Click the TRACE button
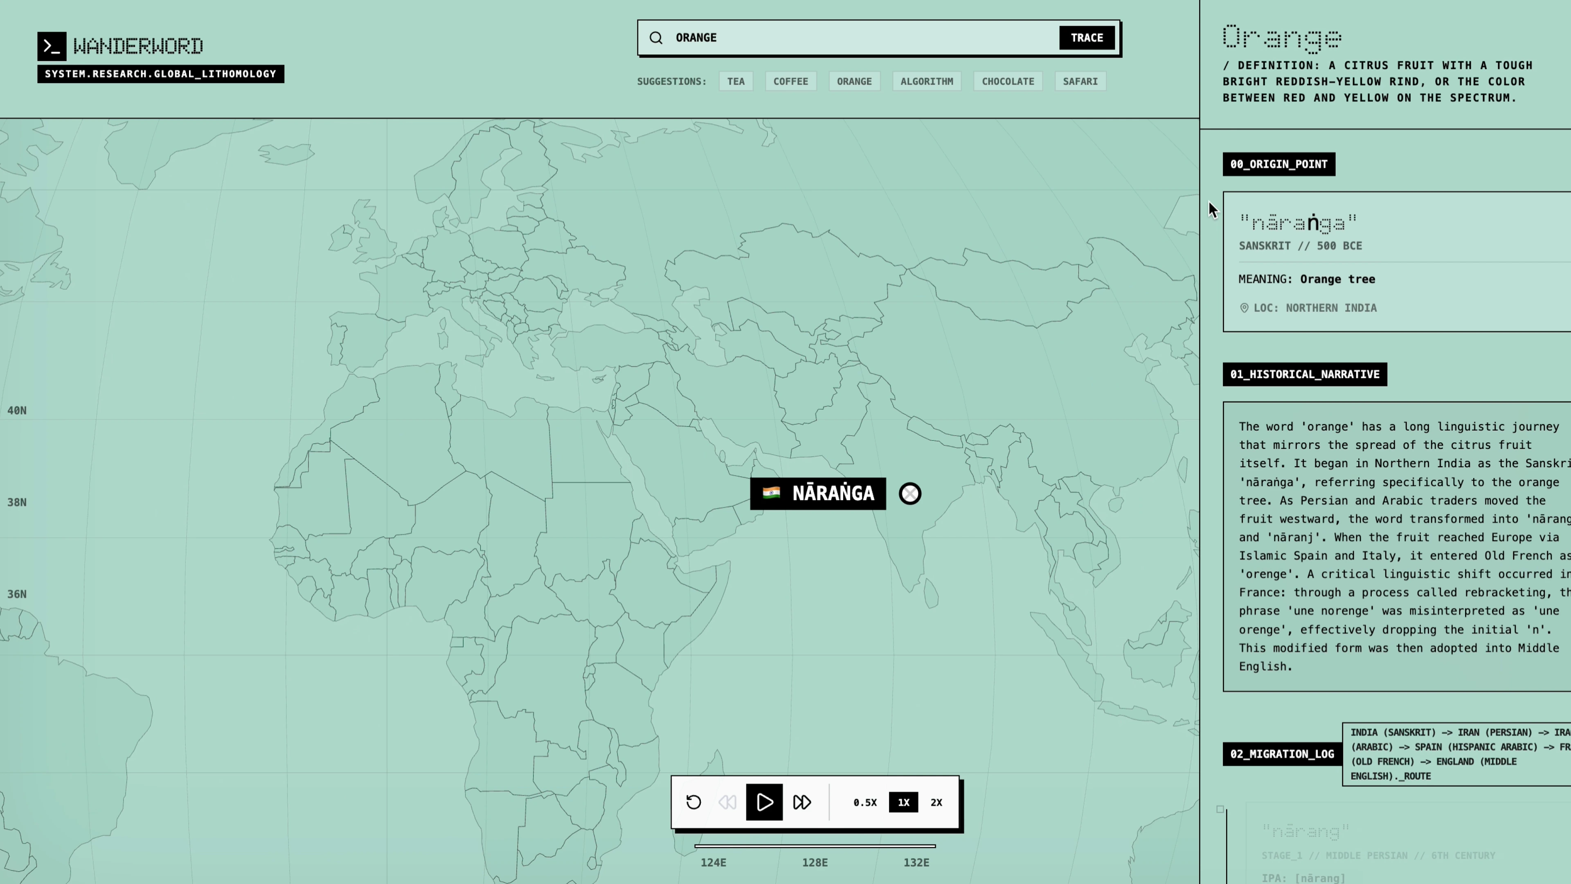 pos(1087,38)
